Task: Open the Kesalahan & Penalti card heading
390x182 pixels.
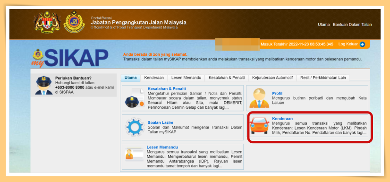Action: (x=167, y=88)
